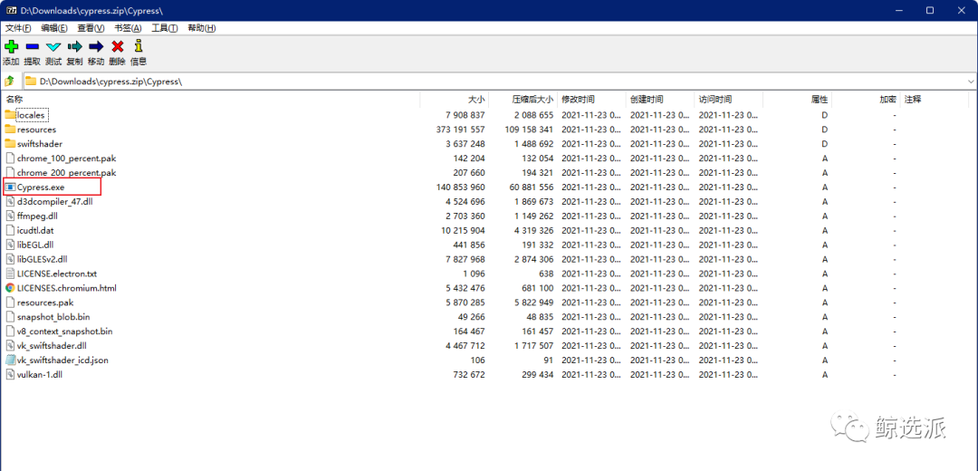Click the Info (信息) icon
The height and width of the screenshot is (471, 978).
tap(139, 46)
